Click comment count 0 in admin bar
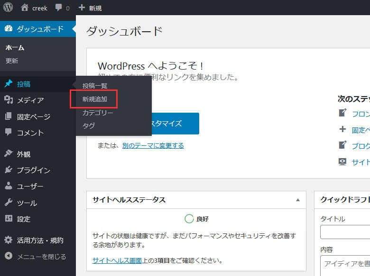This screenshot has width=370, height=276. click(x=68, y=9)
